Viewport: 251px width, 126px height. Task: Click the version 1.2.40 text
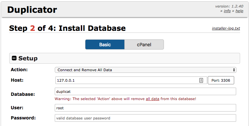pyautogui.click(x=229, y=6)
